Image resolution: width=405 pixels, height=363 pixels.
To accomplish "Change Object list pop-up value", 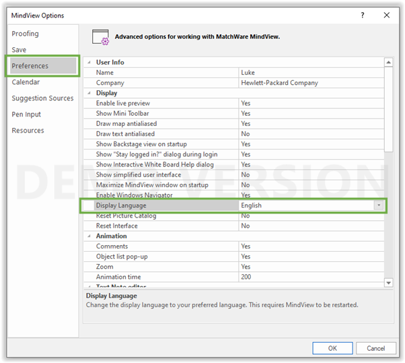I will (311, 257).
